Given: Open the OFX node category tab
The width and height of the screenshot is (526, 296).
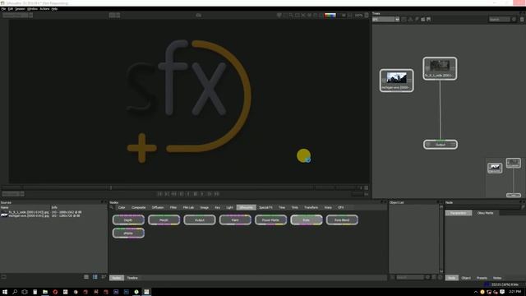Looking at the screenshot, I should point(340,207).
